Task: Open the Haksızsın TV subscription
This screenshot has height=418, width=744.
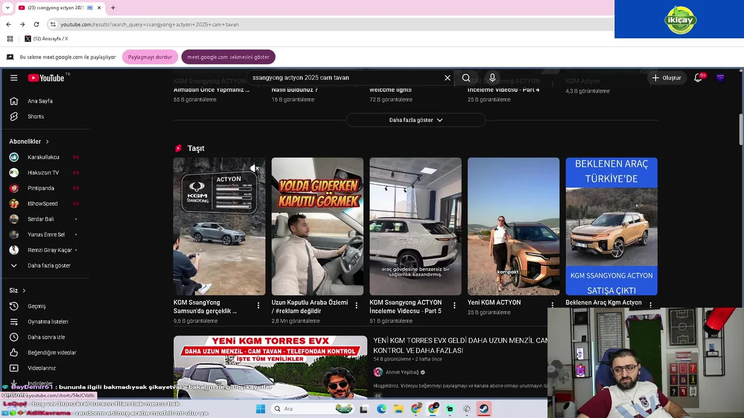Action: click(x=44, y=173)
